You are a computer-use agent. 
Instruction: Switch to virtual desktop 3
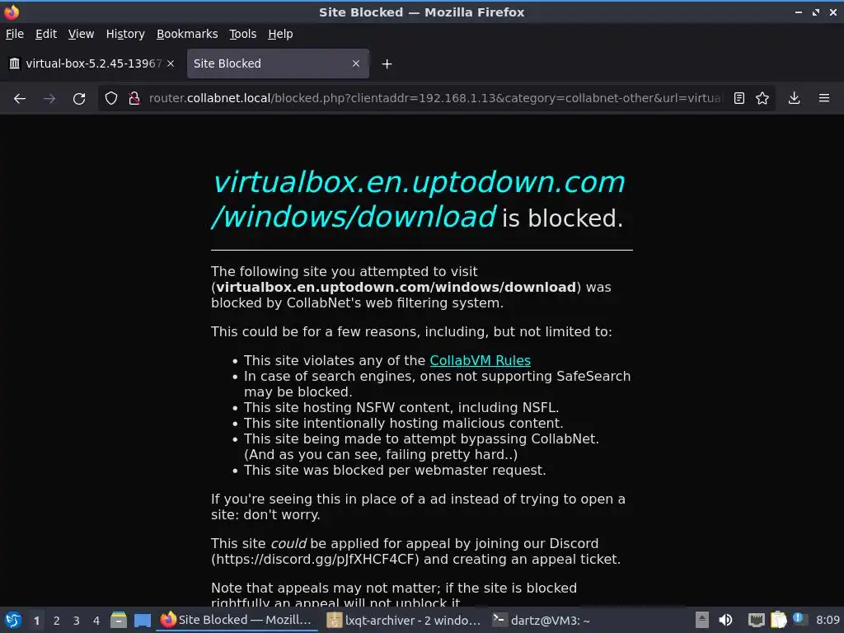(x=77, y=621)
